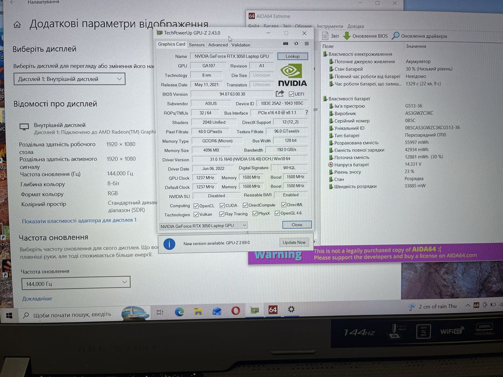Open Task View on the taskbar
This screenshot has height=377, width=503.
tap(160, 312)
